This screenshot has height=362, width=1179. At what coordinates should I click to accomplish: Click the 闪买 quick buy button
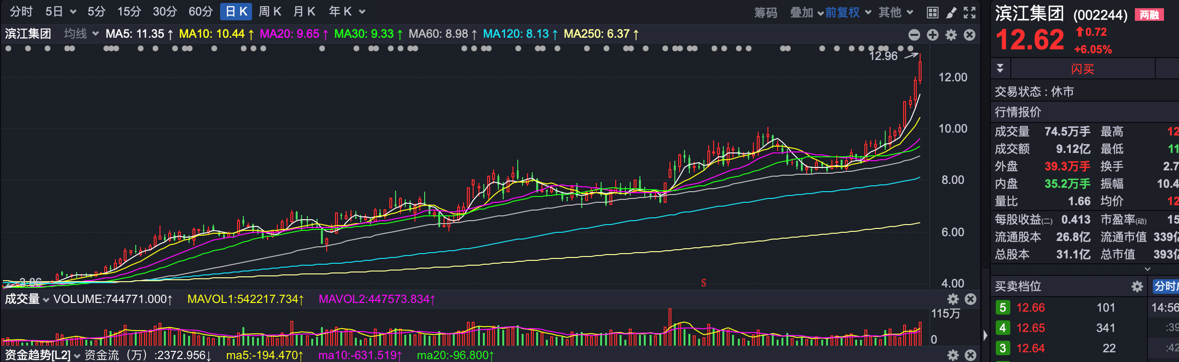[1082, 69]
